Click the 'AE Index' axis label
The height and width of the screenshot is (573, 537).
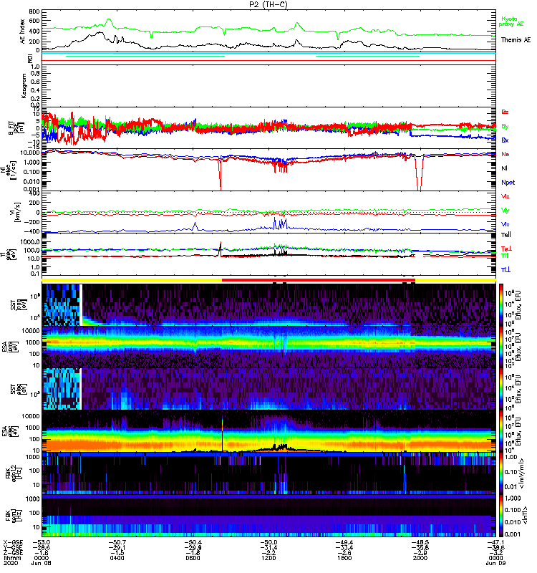[22, 32]
